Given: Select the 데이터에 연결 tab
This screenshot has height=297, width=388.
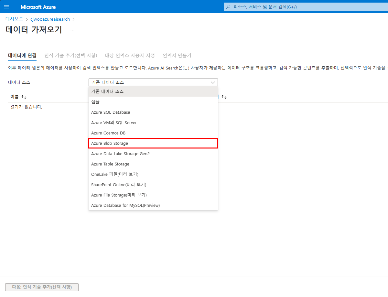Looking at the screenshot, I should pos(22,56).
